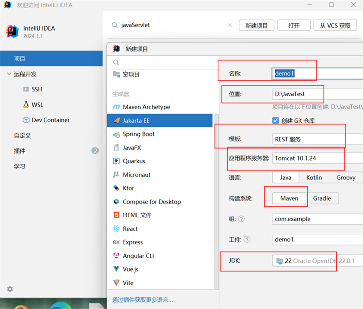The height and width of the screenshot is (309, 363).
Task: Click the Vue.js icon
Action: click(116, 269)
